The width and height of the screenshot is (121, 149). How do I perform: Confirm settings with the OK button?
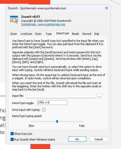[77, 139]
